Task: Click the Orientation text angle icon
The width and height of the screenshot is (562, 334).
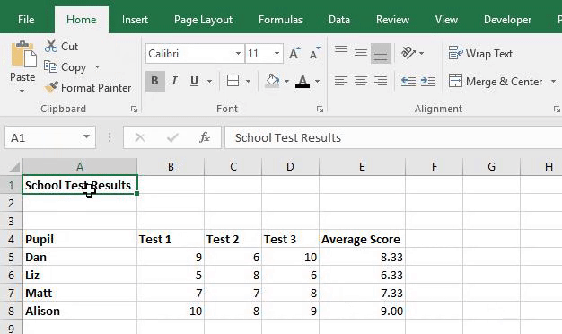Action: point(408,53)
